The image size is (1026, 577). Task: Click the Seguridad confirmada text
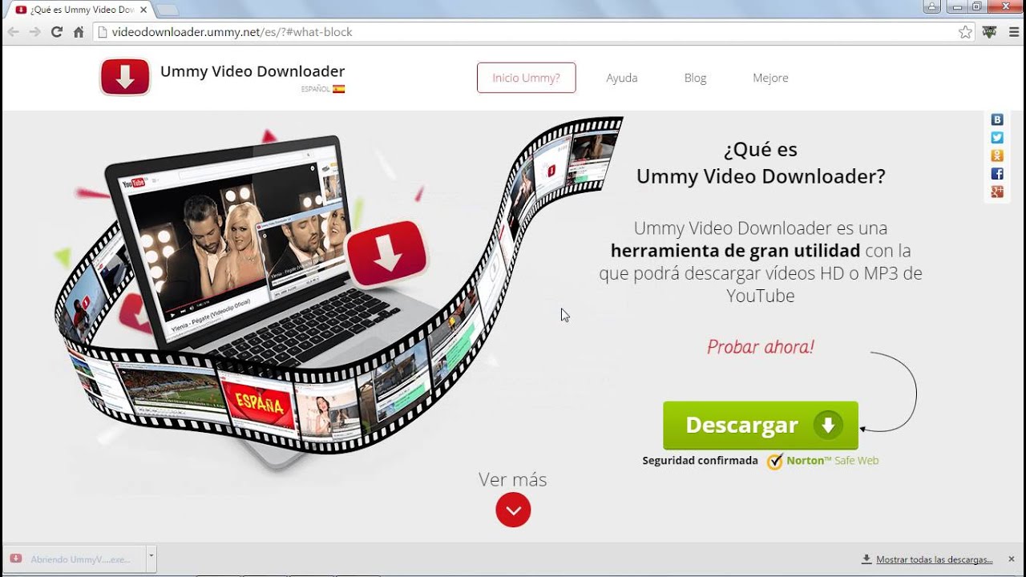pyautogui.click(x=700, y=461)
